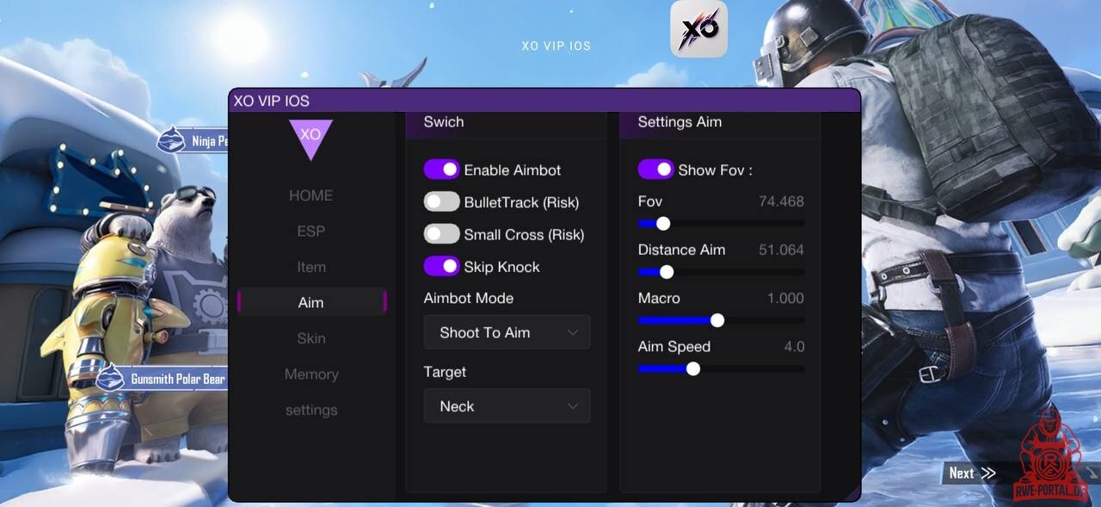
Task: Tap the XO app icon at top
Action: pos(698,29)
